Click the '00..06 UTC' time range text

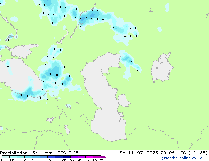(x=173, y=153)
